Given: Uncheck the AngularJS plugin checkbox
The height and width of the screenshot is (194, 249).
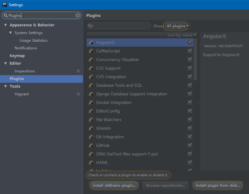Looking at the screenshot, I should 190,42.
